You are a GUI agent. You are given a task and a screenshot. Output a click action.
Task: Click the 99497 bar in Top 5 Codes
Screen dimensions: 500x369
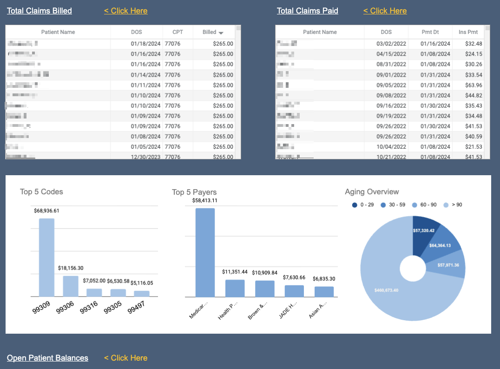point(142,294)
